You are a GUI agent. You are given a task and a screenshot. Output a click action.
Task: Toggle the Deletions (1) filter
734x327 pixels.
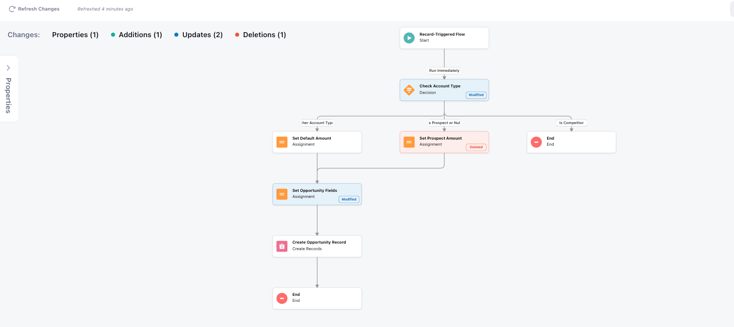coord(260,35)
